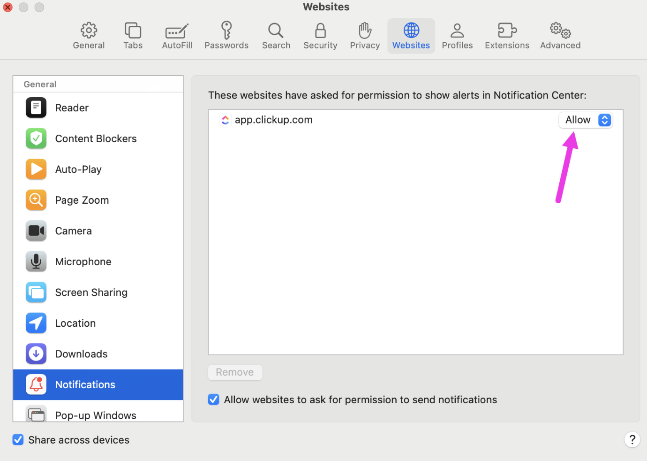
Task: Open help with the question mark button
Action: 632,440
